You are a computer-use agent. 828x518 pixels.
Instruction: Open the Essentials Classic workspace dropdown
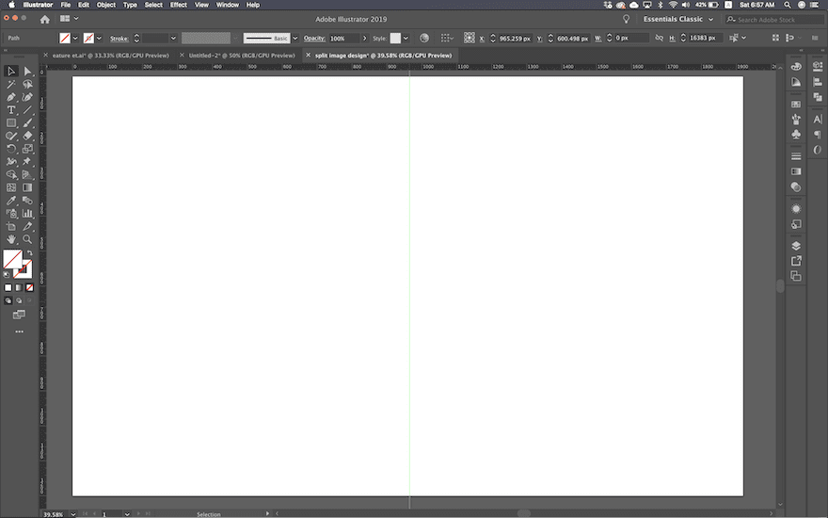point(677,19)
